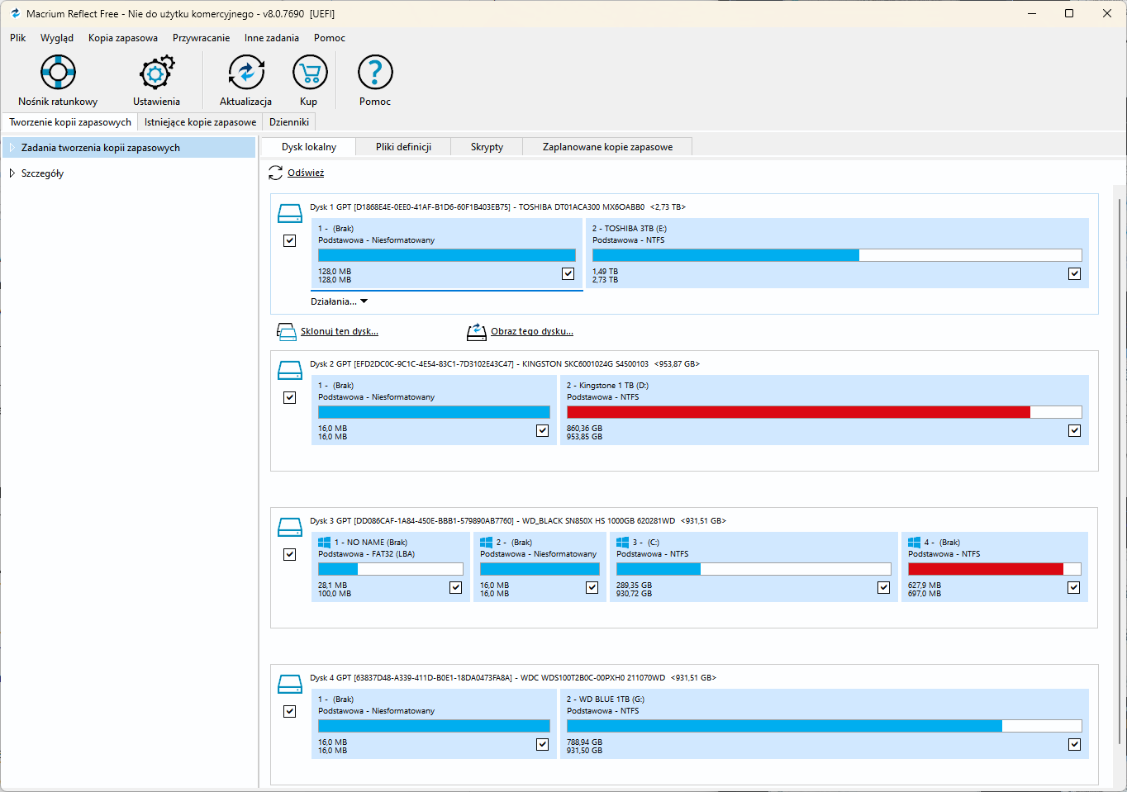Click the Aktualizacja update icon
This screenshot has width=1127, height=792.
coord(246,73)
